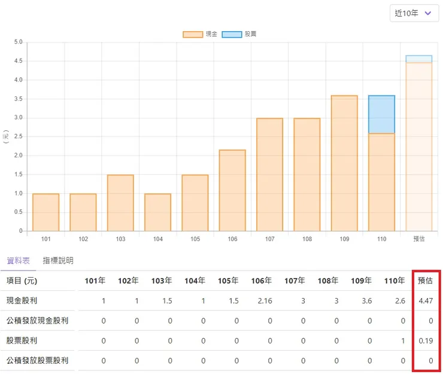Click the 109年 column header
The width and height of the screenshot is (443, 374).
tap(362, 281)
